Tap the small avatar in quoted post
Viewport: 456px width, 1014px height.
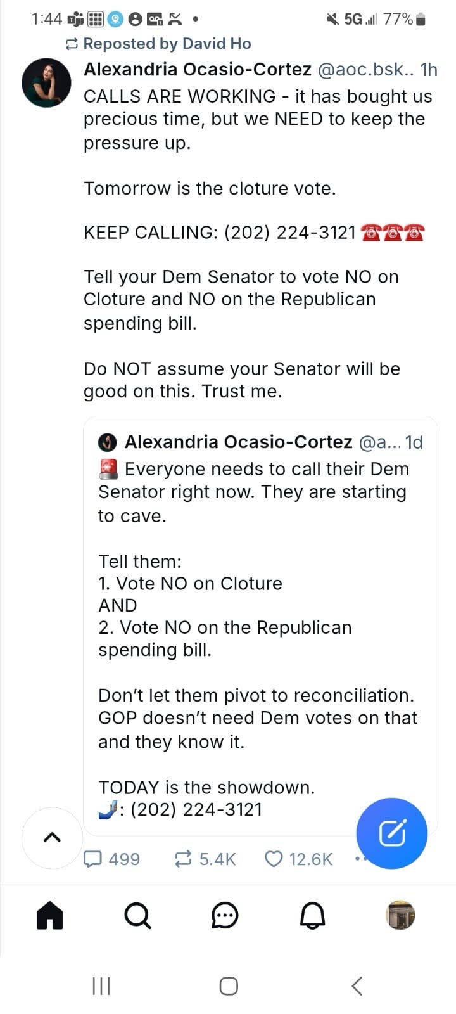[x=108, y=442]
